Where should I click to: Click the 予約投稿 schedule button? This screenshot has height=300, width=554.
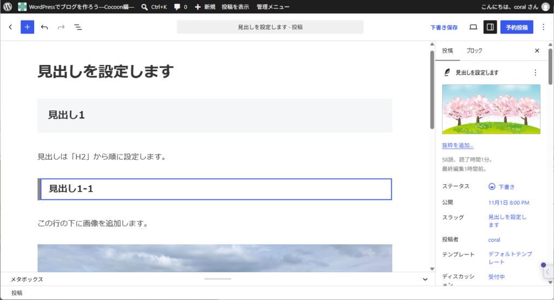tap(517, 27)
